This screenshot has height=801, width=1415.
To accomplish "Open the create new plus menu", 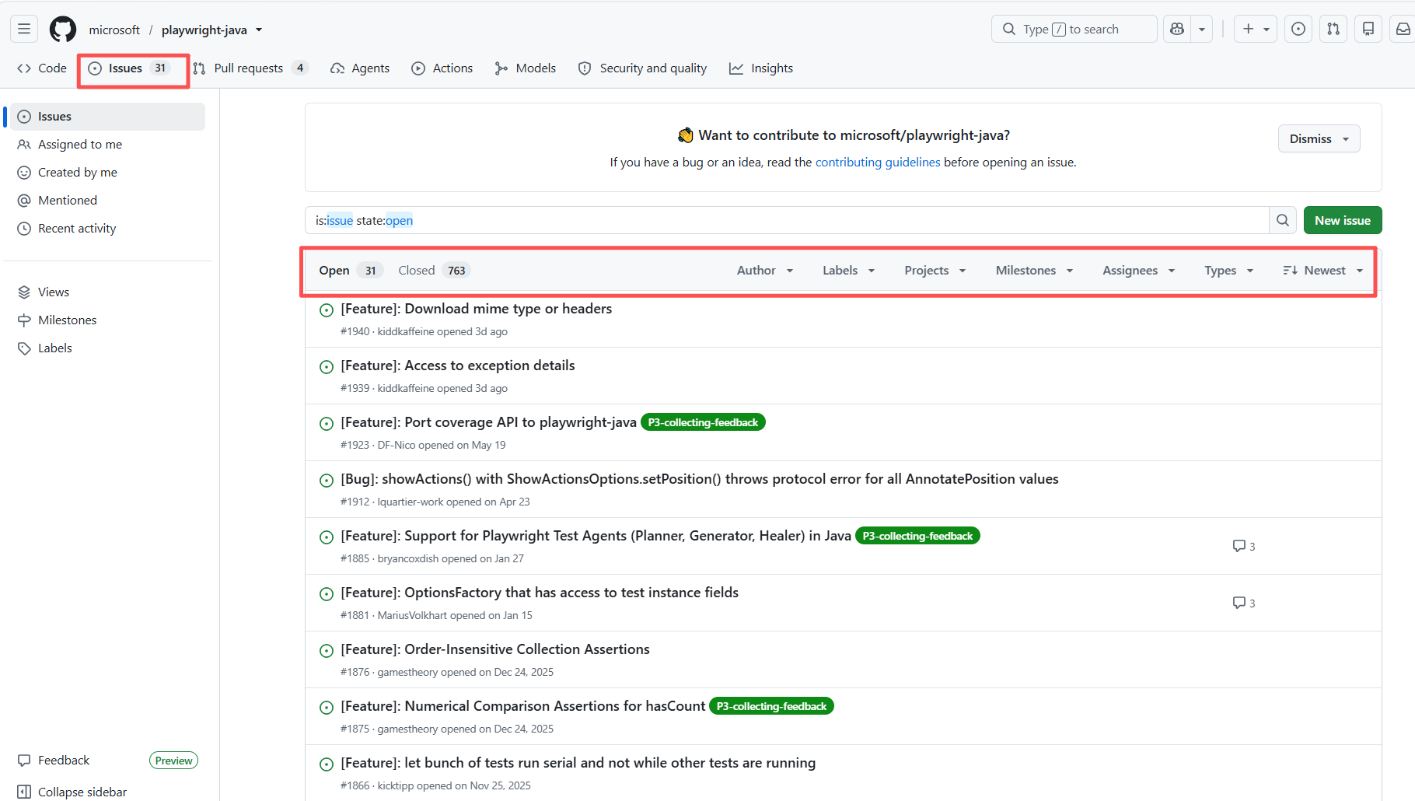I will click(x=1256, y=30).
